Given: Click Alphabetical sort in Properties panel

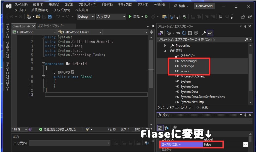Looking at the screenshot, I should pyautogui.click(x=166, y=128).
